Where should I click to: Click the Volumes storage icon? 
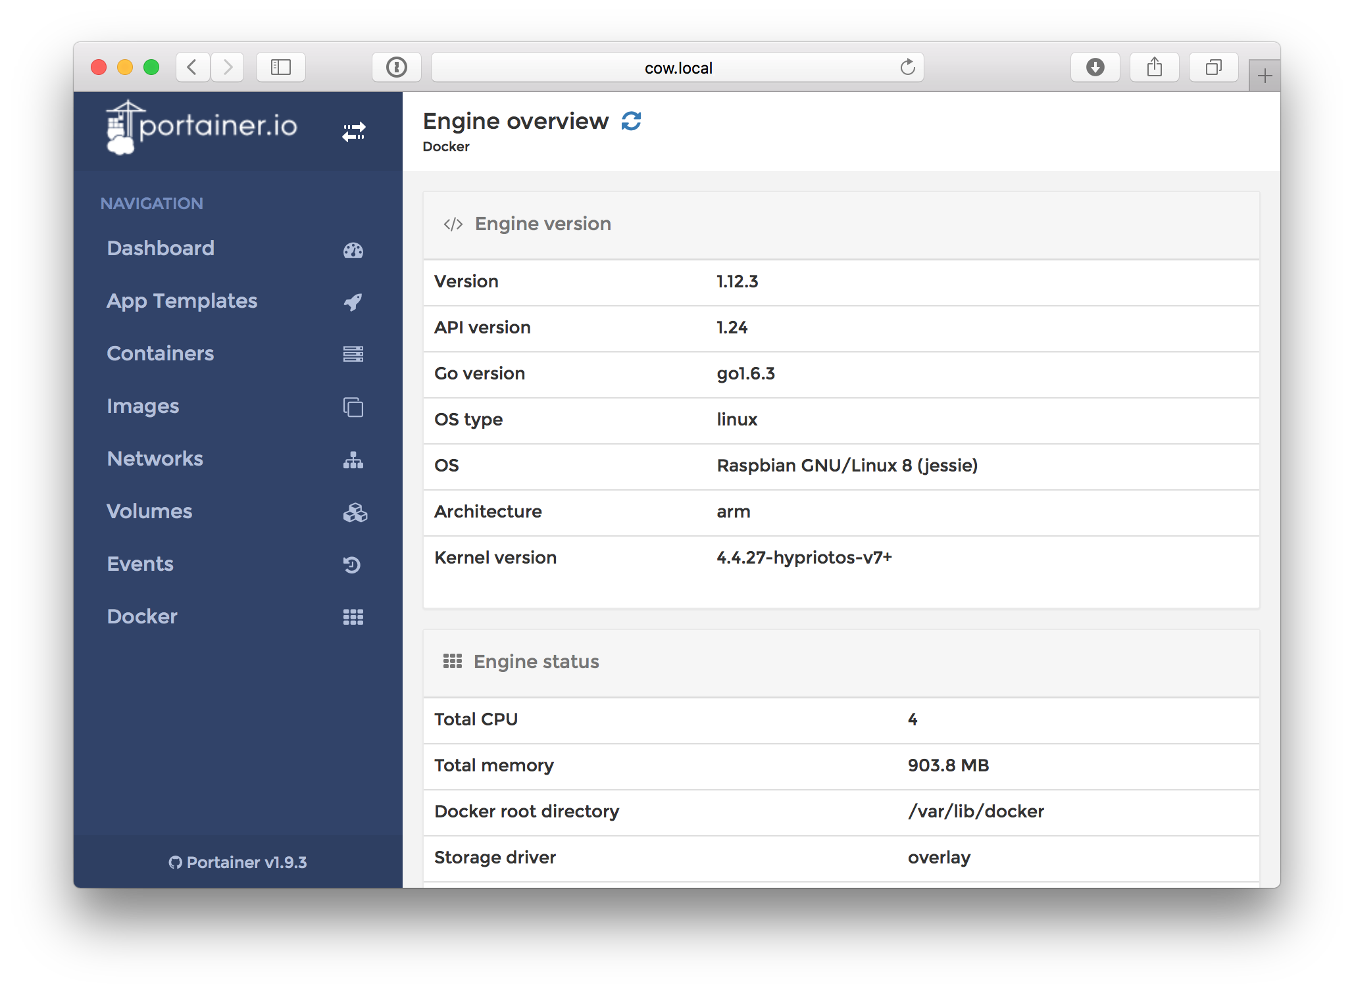354,512
